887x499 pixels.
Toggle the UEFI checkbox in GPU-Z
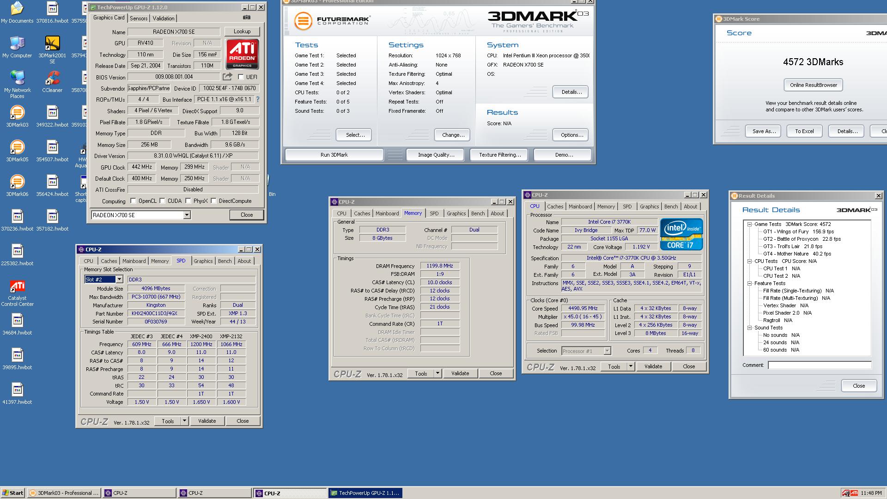(x=241, y=77)
